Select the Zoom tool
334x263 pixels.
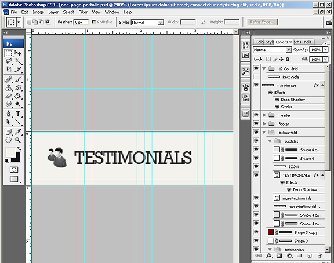tap(18, 140)
